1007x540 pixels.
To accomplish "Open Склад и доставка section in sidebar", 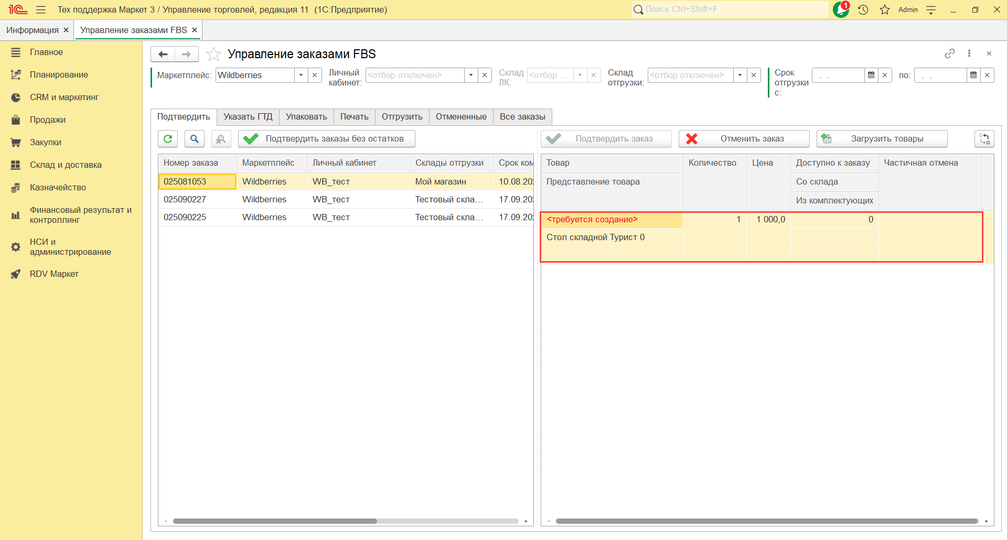I will click(x=66, y=165).
